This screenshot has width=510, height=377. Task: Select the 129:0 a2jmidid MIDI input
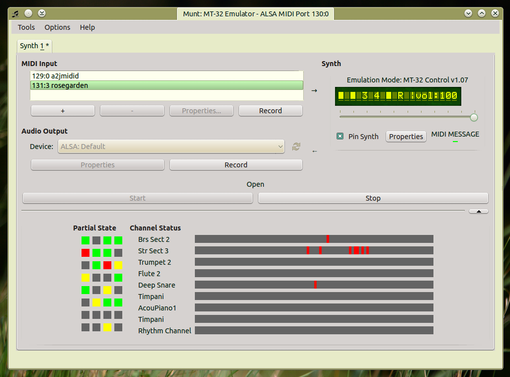(x=167, y=75)
